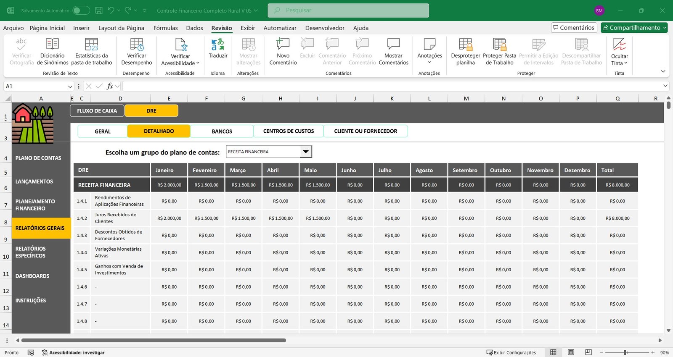Open LANÇAMENTOS from sidebar menu

[34, 181]
